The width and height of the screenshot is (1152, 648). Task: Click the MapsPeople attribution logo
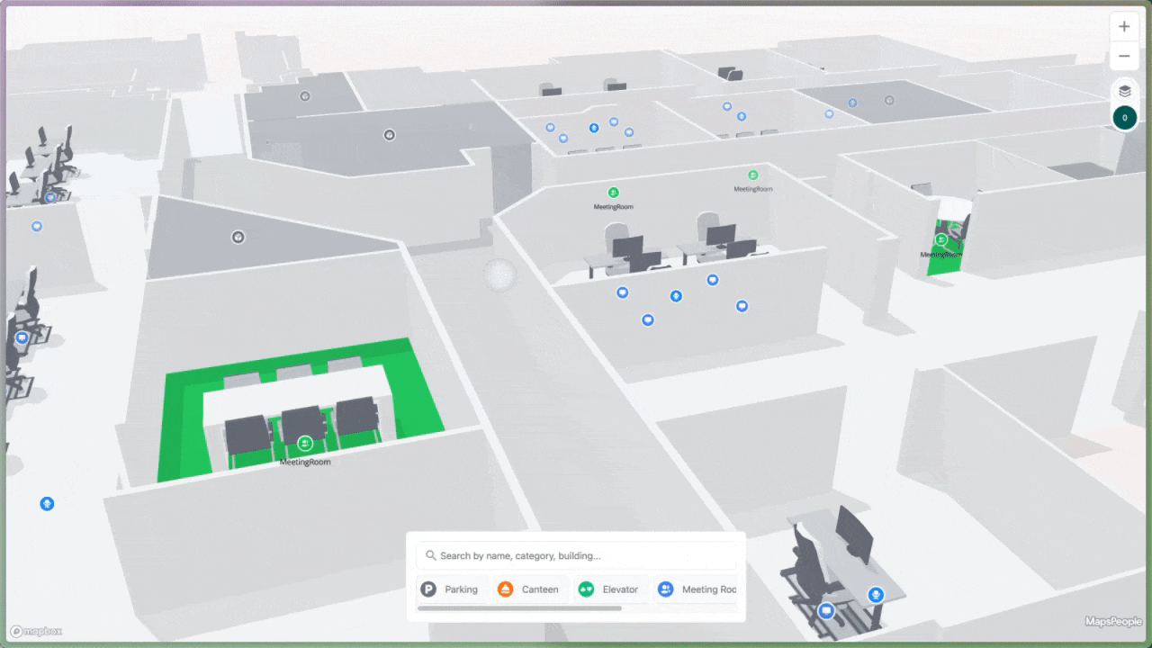(1112, 621)
